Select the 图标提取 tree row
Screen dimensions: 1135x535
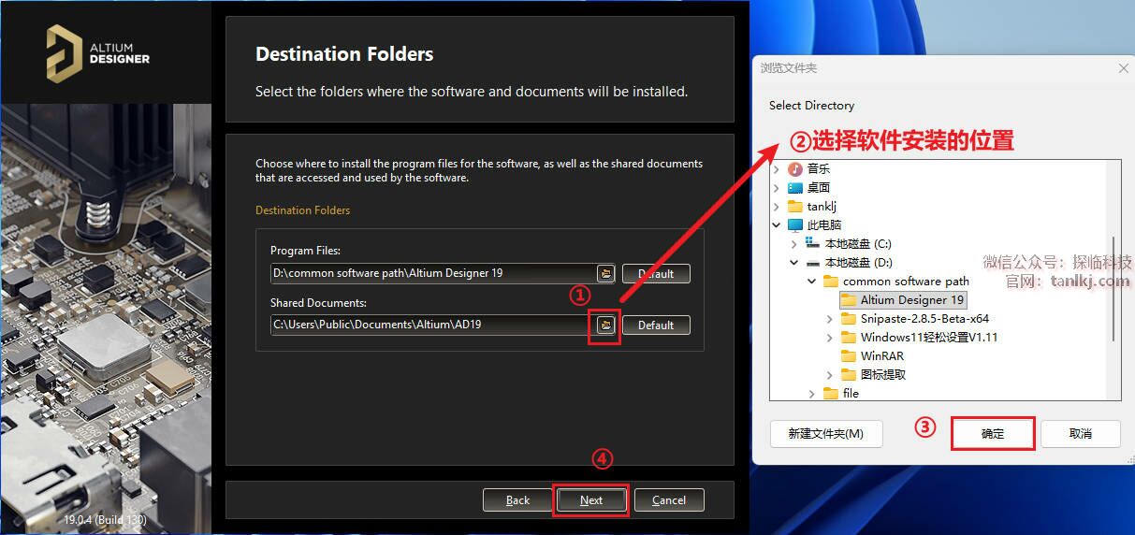click(x=874, y=375)
